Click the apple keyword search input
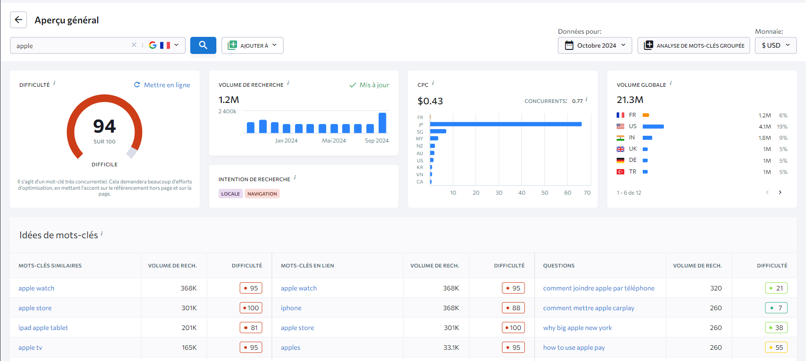This screenshot has width=806, height=361. (x=72, y=45)
